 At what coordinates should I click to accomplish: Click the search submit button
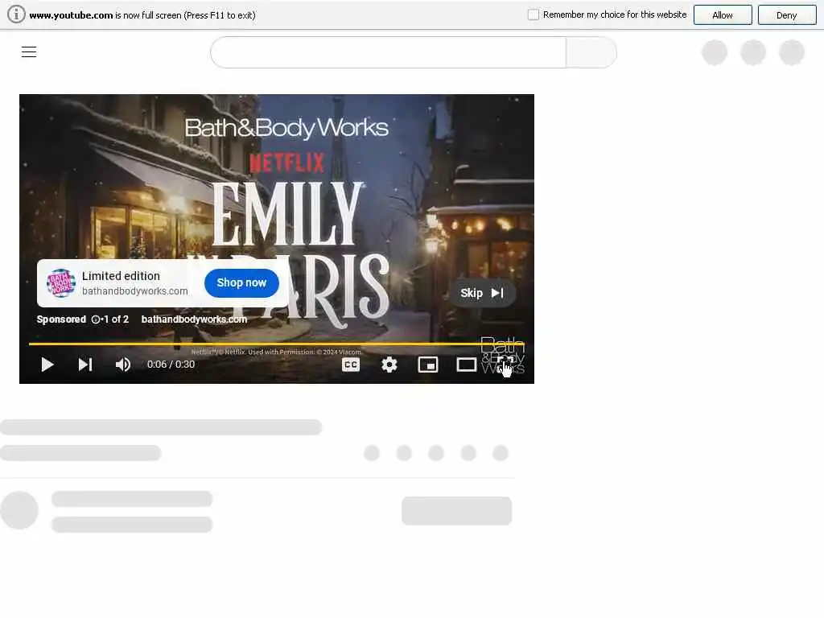pos(591,52)
